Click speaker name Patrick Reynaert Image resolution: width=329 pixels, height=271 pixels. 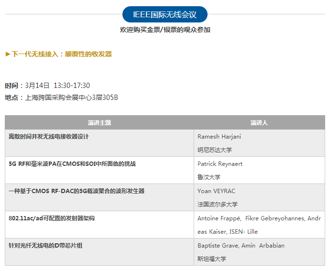220,164
